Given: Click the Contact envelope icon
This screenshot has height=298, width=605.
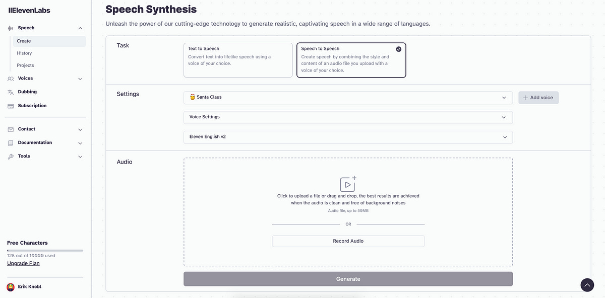Looking at the screenshot, I should 11,129.
